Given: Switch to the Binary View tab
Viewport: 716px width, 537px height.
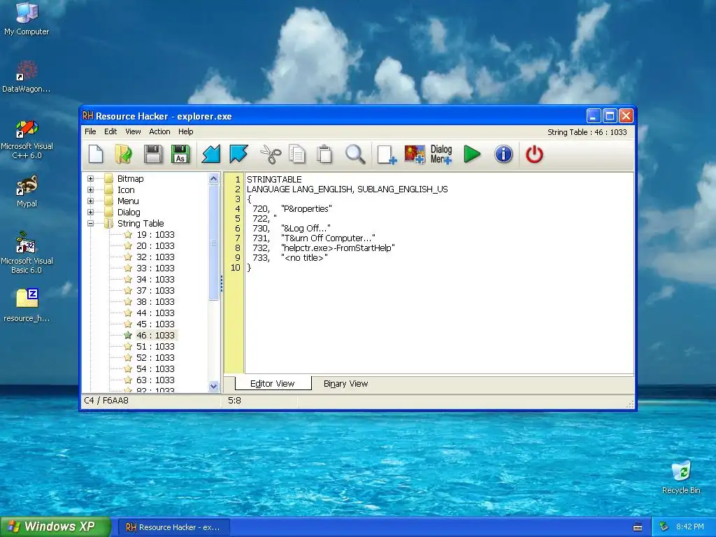Looking at the screenshot, I should point(345,384).
